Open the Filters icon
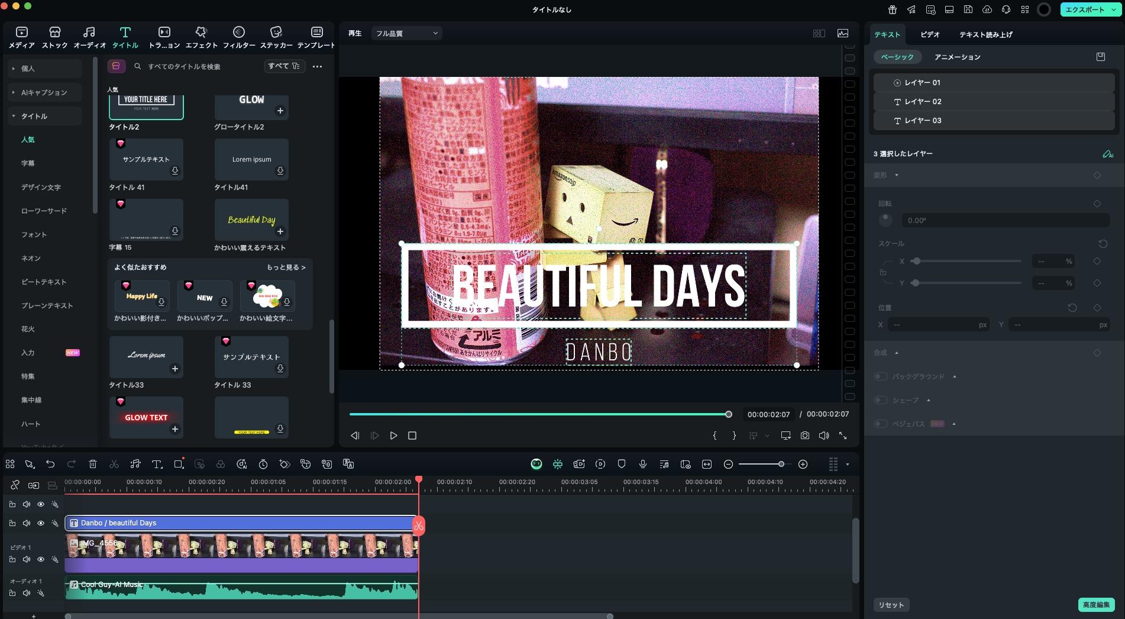Image resolution: width=1125 pixels, height=619 pixels. point(239,33)
